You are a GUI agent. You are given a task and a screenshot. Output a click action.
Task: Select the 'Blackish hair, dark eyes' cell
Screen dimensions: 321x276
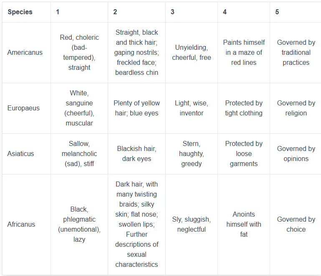click(136, 153)
